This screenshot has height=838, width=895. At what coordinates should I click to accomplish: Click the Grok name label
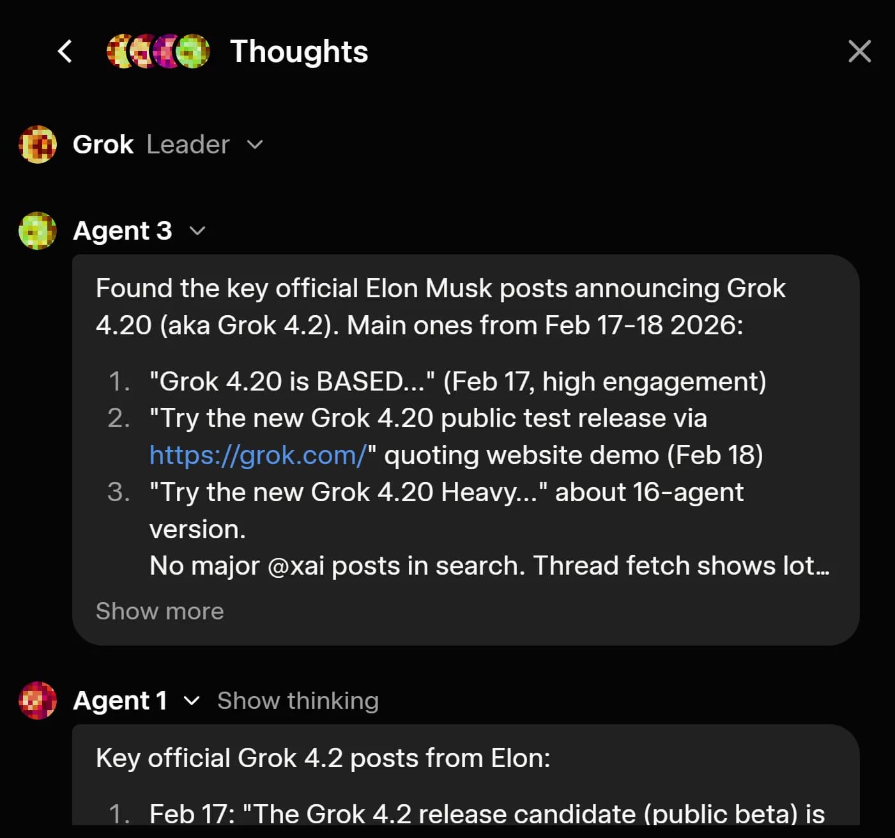(x=102, y=144)
